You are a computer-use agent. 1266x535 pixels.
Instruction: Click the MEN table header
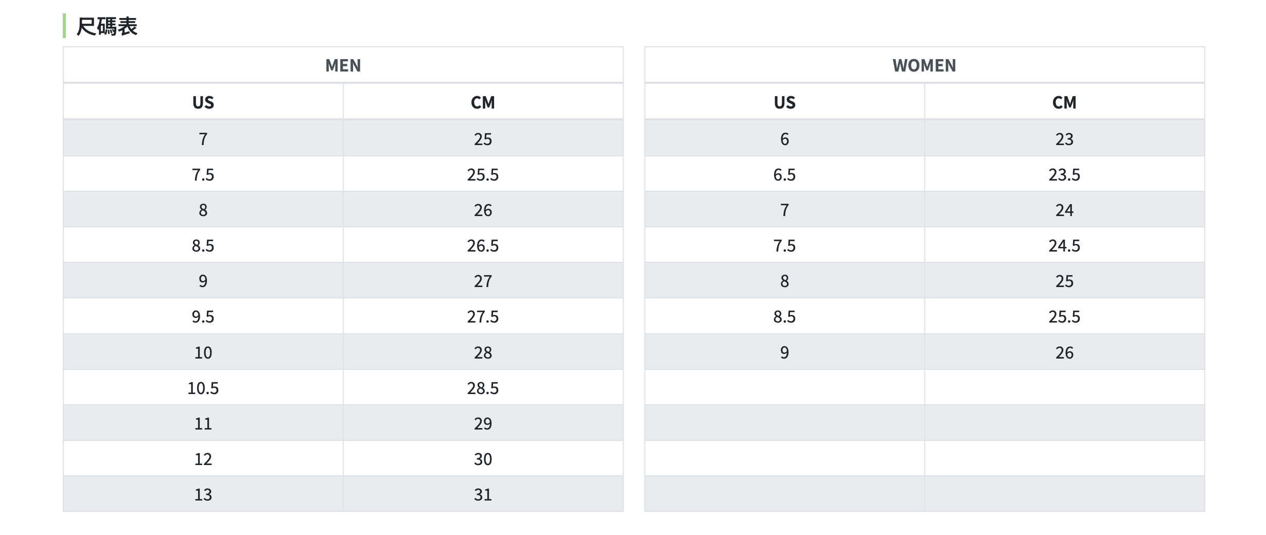343,65
